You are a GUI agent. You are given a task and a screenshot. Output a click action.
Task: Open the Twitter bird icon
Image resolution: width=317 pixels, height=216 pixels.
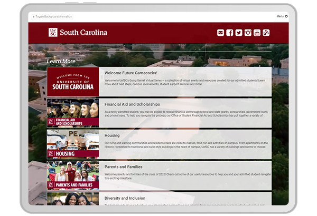pos(239,33)
